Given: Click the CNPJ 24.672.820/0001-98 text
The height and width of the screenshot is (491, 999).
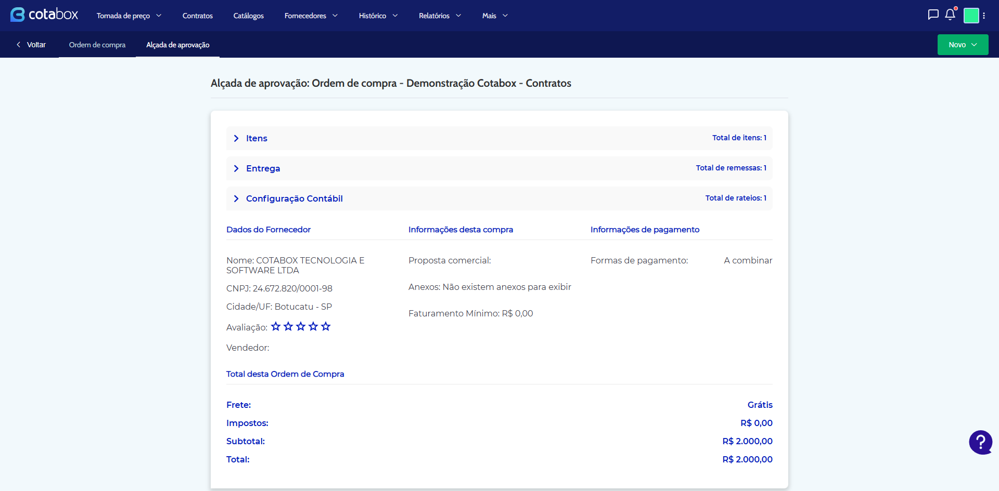Looking at the screenshot, I should pos(279,288).
